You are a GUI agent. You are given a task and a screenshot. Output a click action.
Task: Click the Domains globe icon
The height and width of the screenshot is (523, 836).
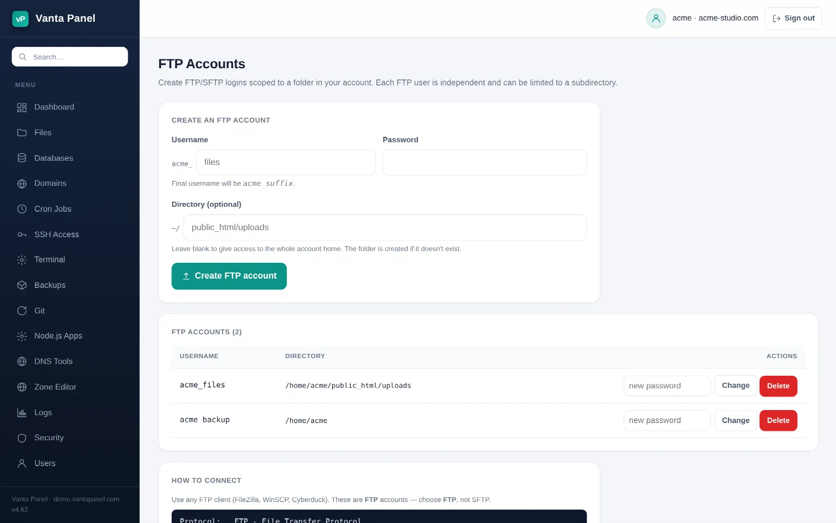pyautogui.click(x=22, y=184)
